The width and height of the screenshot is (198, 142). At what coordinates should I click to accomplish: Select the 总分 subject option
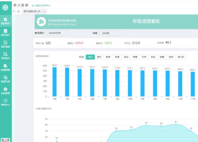(90, 57)
